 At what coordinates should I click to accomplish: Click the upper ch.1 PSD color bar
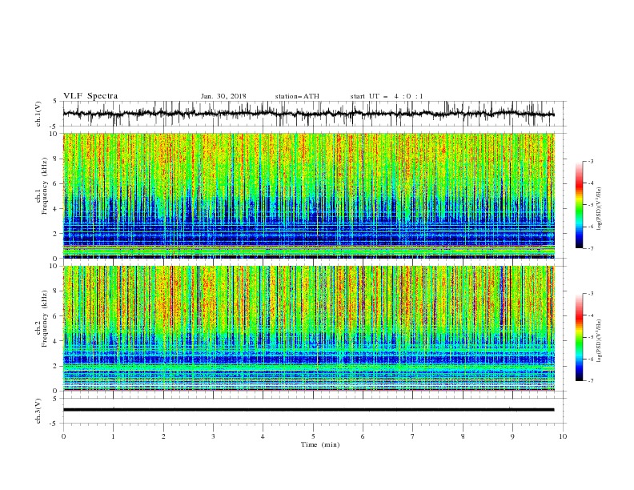579,205
